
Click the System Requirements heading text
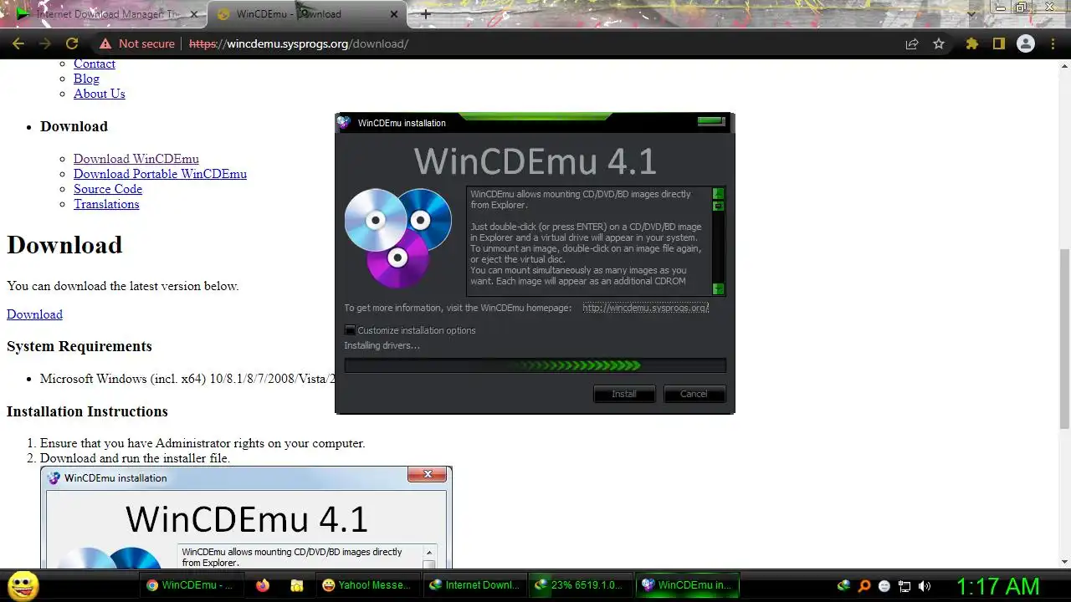79,346
